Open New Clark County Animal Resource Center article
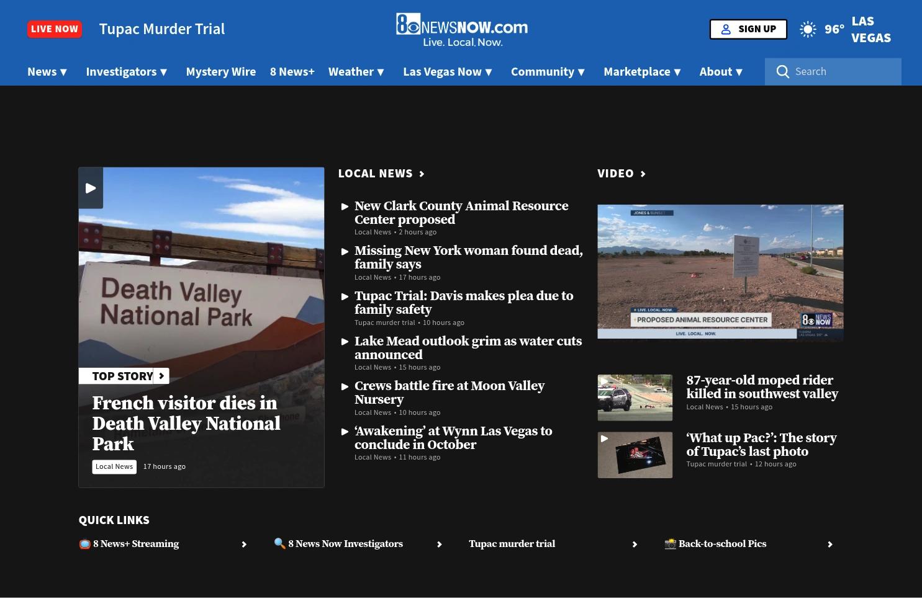922x614 pixels. [461, 213]
